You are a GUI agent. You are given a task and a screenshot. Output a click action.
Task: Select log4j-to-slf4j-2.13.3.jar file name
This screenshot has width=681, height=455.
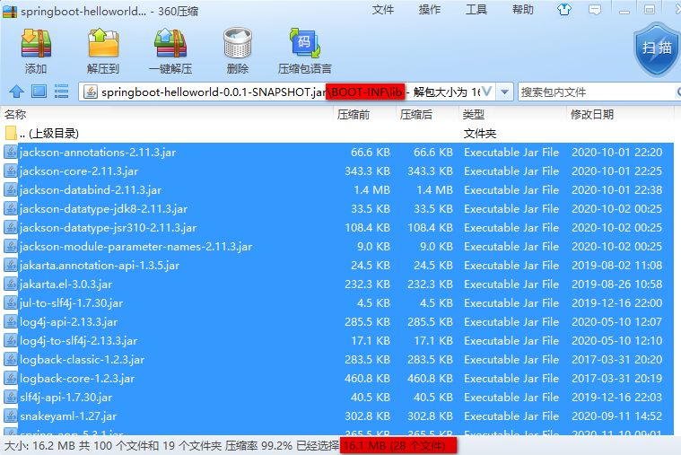click(79, 341)
